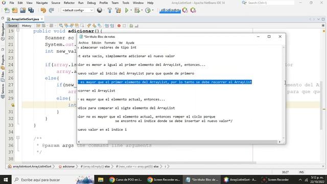This screenshot has width=327, height=184.
Task: Open Archivo menu in Bloc de notas
Action: pyautogui.click(x=83, y=42)
